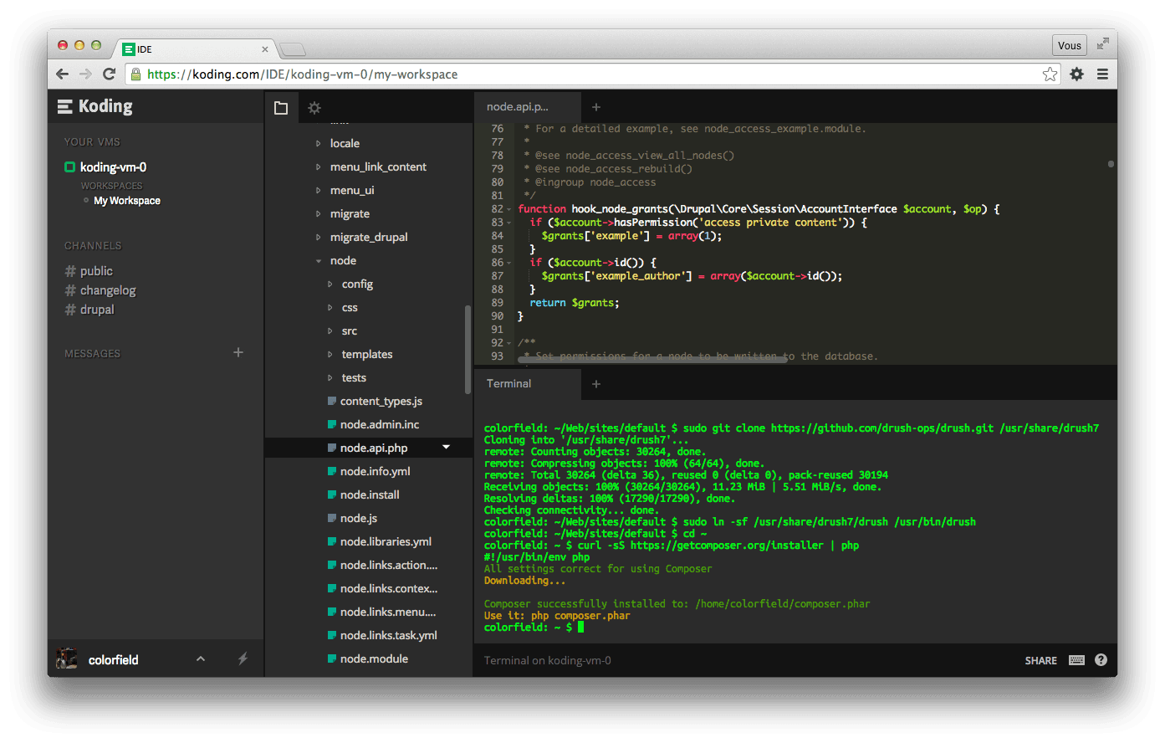Image resolution: width=1165 pixels, height=743 pixels.
Task: Select the Terminal tab
Action: click(x=509, y=384)
